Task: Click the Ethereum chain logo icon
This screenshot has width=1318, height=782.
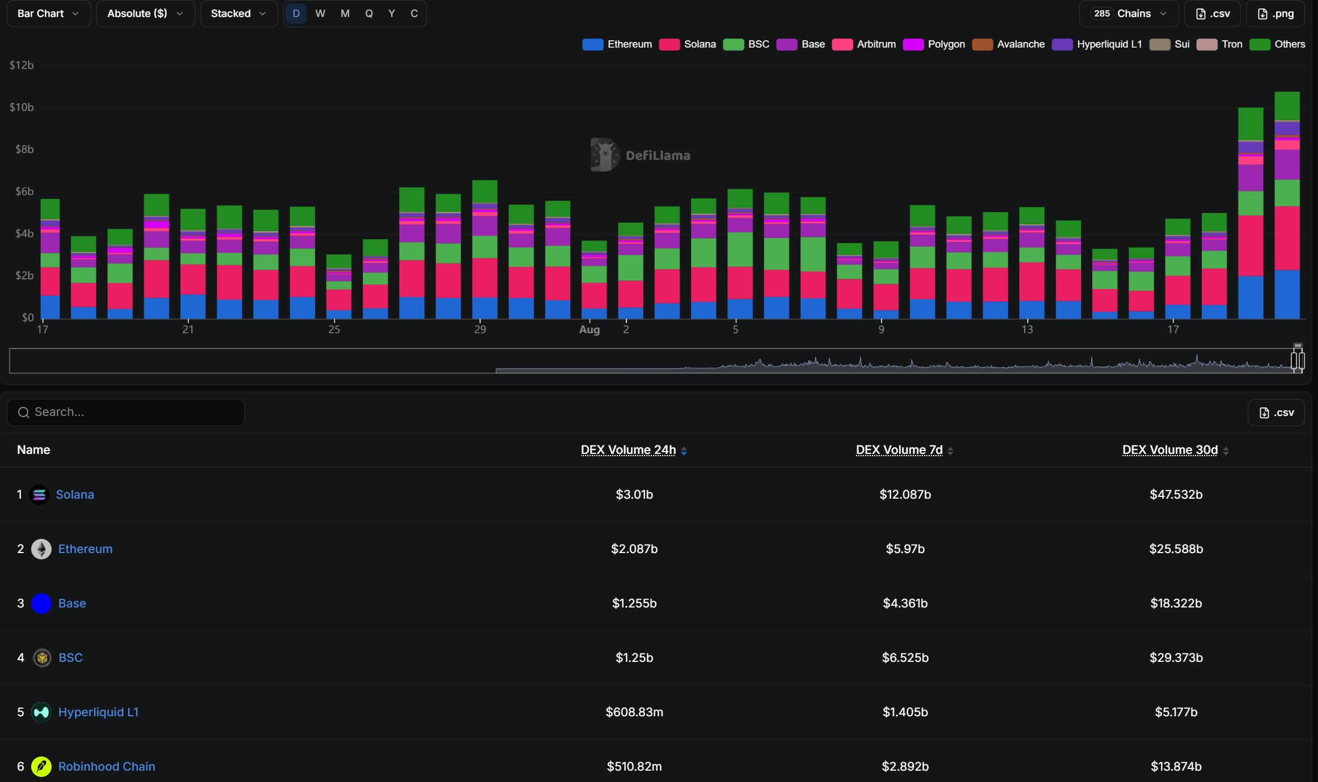Action: point(41,549)
